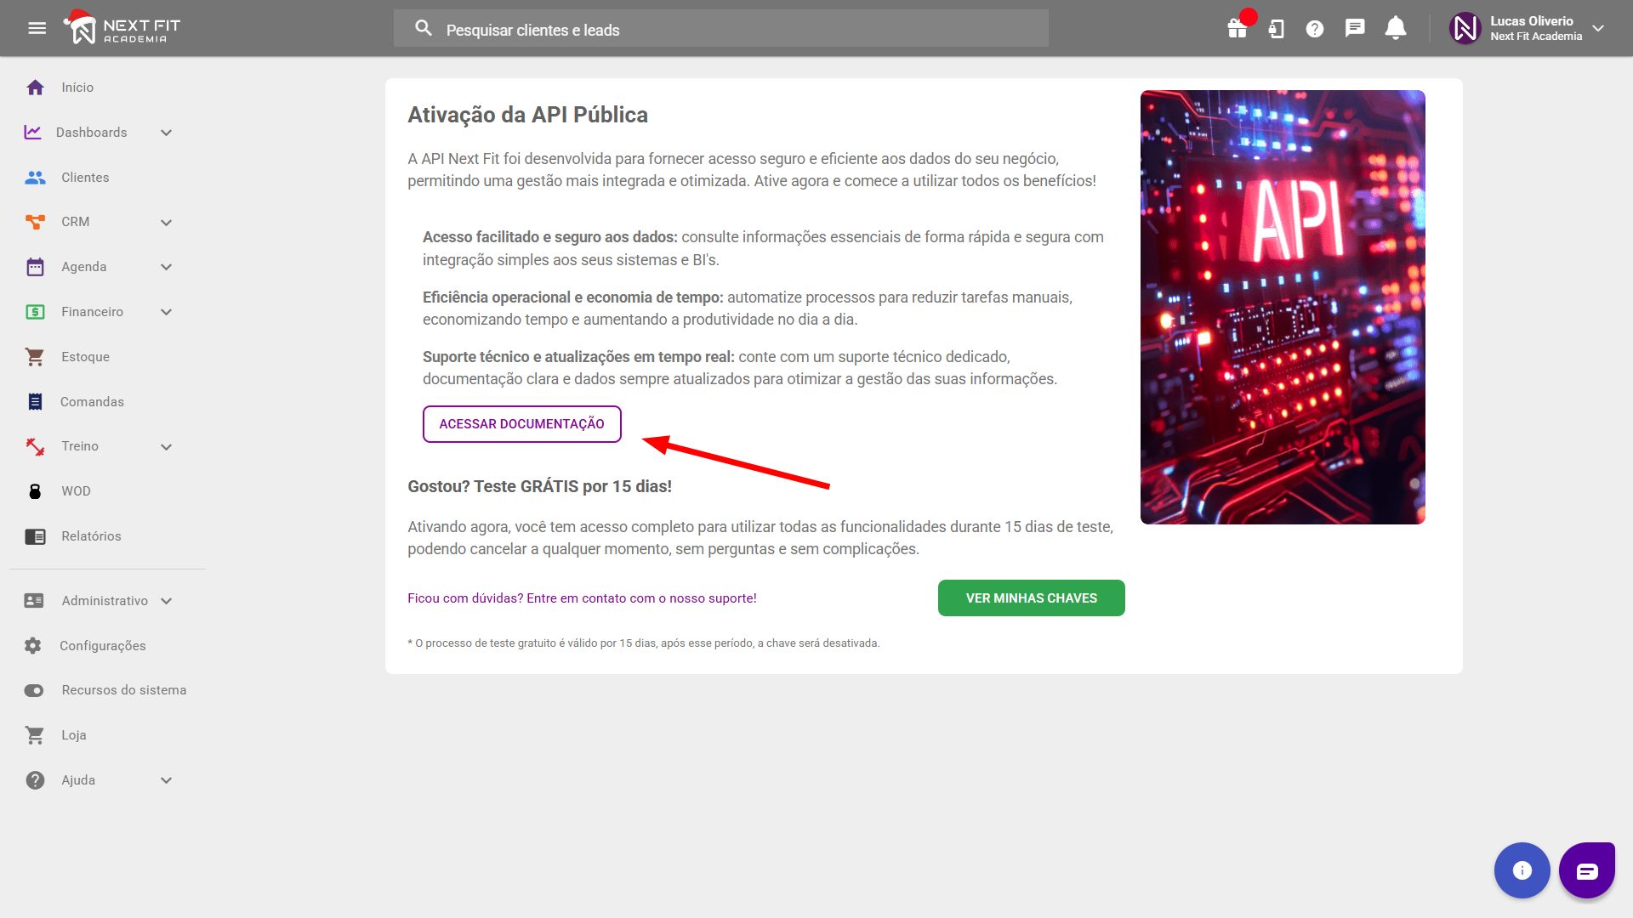Expand the Financeiro section chevron
1633x918 pixels.
point(166,312)
